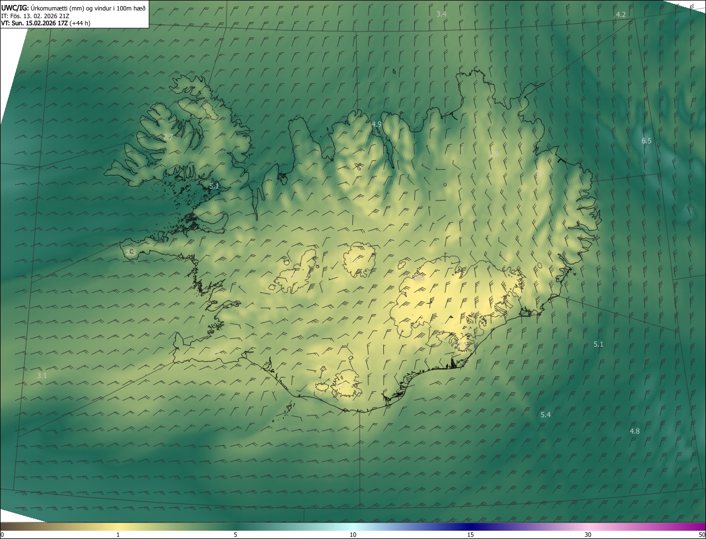Click the "IT: Fös. 13. 02. 2026 21Z" line
The height and width of the screenshot is (539, 706).
35,15
